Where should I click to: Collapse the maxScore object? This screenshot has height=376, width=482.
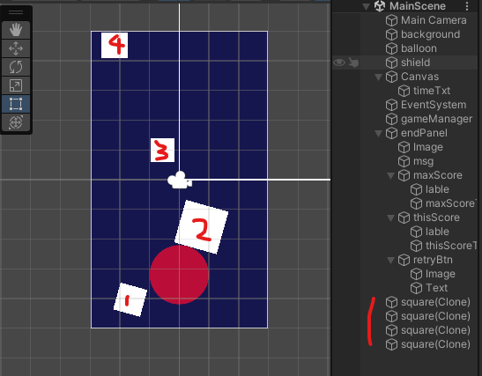click(x=390, y=176)
